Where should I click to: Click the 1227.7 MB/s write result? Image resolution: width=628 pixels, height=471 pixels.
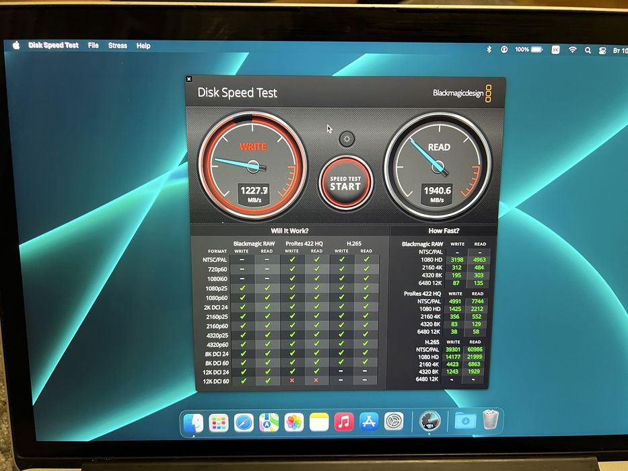tap(254, 194)
